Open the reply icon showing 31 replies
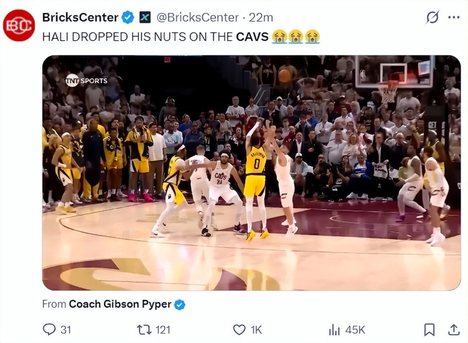The width and height of the screenshot is (468, 343). pos(49,329)
